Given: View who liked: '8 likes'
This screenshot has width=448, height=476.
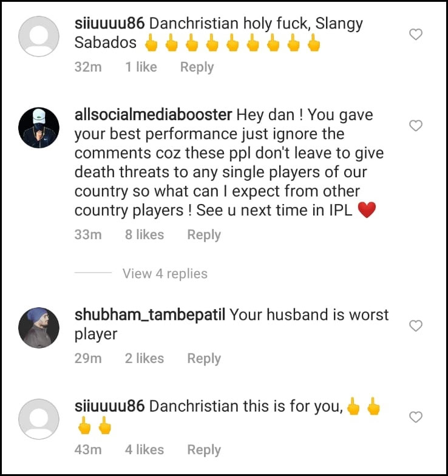Looking at the screenshot, I should point(144,234).
